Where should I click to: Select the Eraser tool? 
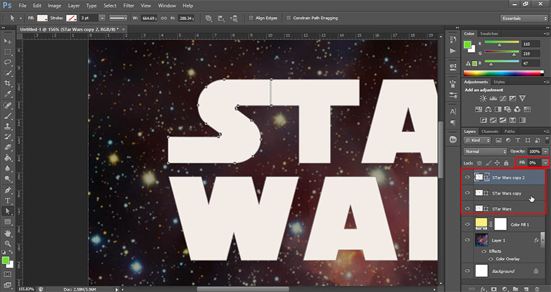click(x=8, y=147)
